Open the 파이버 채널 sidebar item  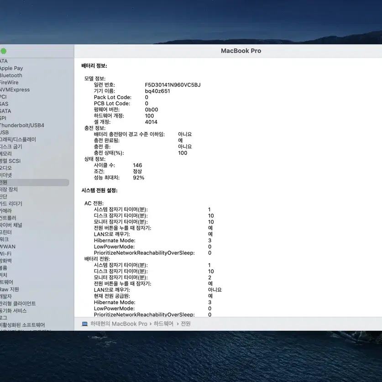point(11,225)
